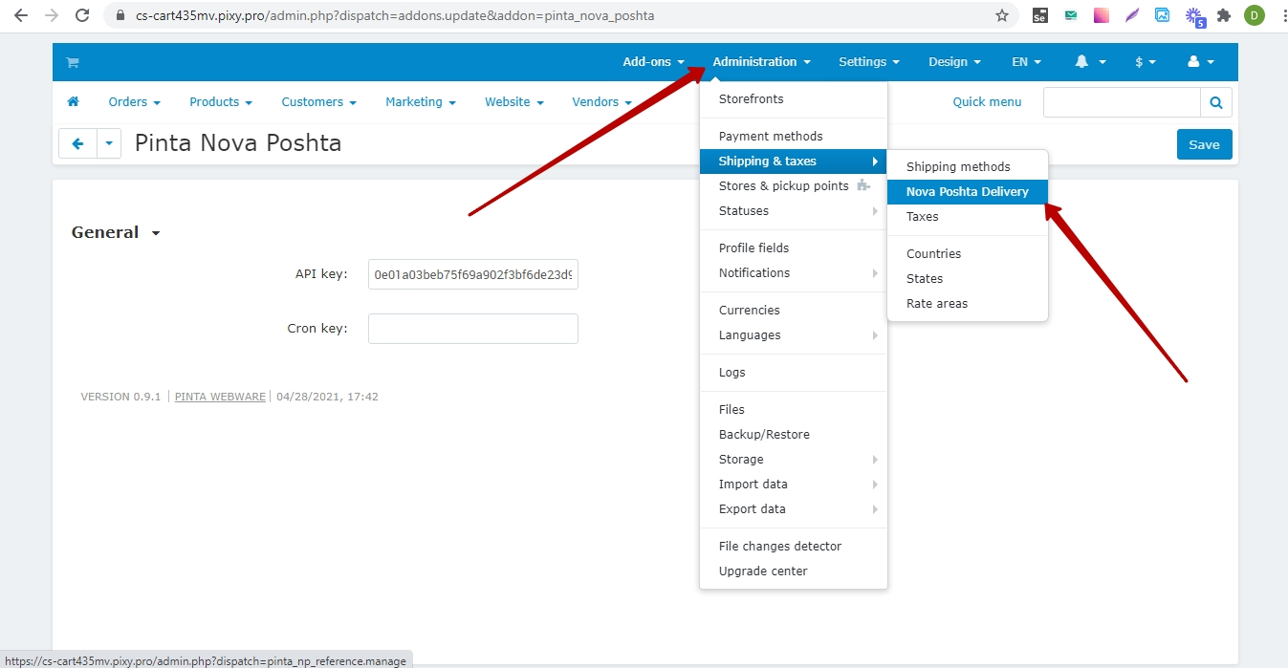
Task: Open the EN language dropdown
Action: click(x=1027, y=61)
